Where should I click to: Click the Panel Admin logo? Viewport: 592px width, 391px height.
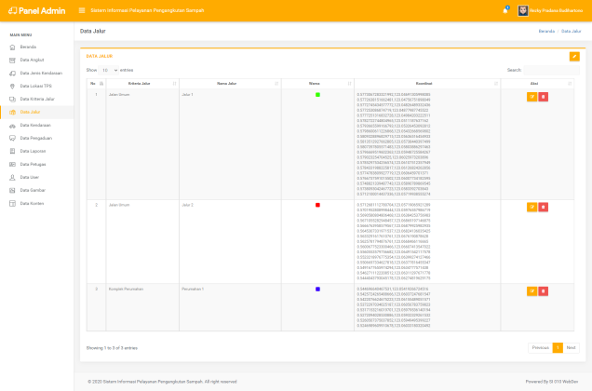click(x=35, y=11)
